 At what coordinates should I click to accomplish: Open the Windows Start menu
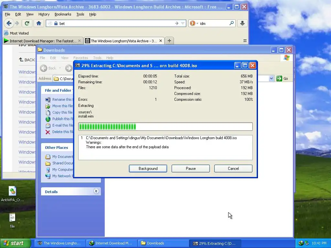coord(15,243)
